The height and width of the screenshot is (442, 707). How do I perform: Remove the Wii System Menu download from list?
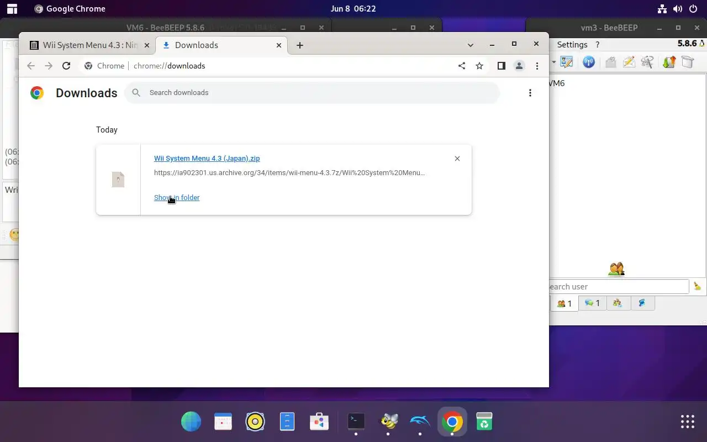pyautogui.click(x=457, y=159)
